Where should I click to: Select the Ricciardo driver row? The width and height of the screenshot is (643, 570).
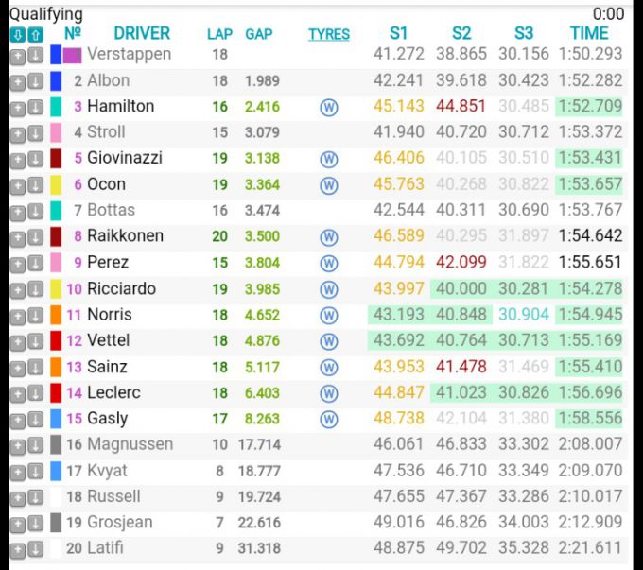tap(121, 289)
